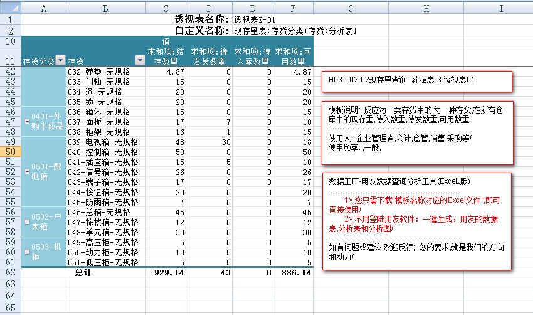Select column C header
Screen dimensions: 533x315
[x=166, y=8]
